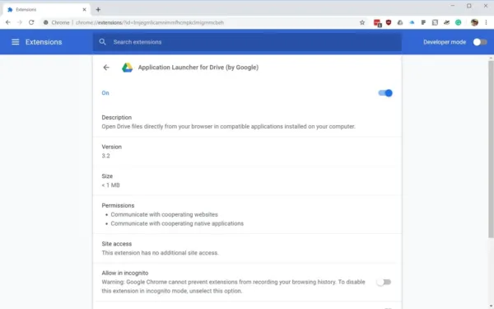This screenshot has height=309, width=494.
Task: Click the search magnifier icon
Action: coord(102,42)
